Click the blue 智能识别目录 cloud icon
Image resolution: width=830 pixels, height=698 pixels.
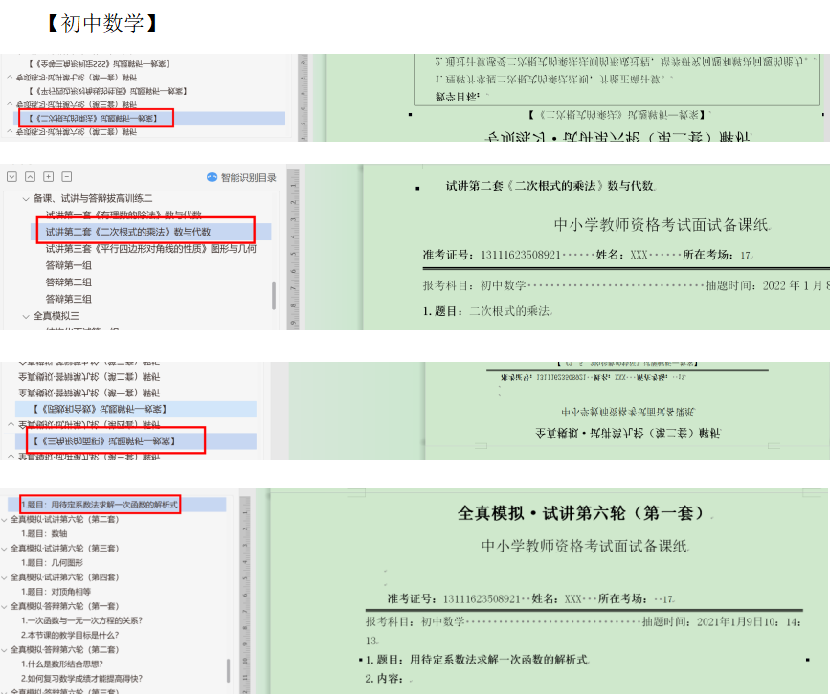click(213, 177)
